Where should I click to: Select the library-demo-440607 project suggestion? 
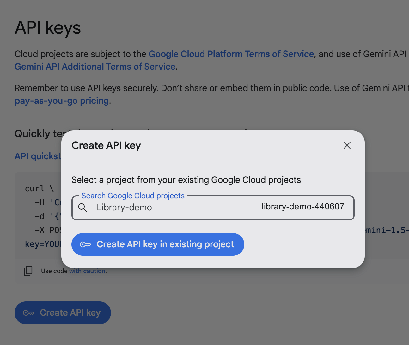303,207
